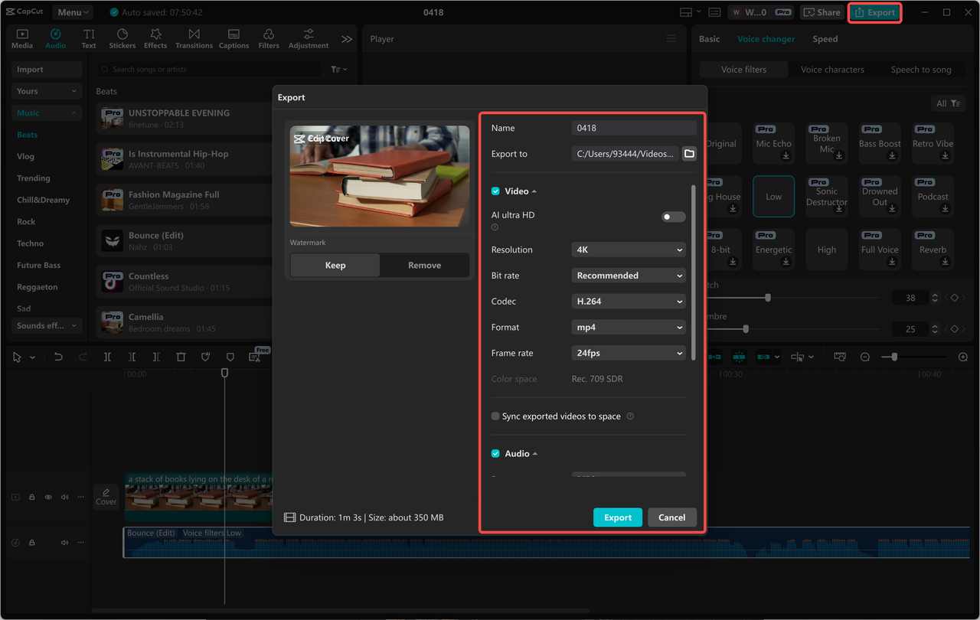Screen dimensions: 980x620
Task: Click the Cover button on timeline track
Action: (106, 497)
